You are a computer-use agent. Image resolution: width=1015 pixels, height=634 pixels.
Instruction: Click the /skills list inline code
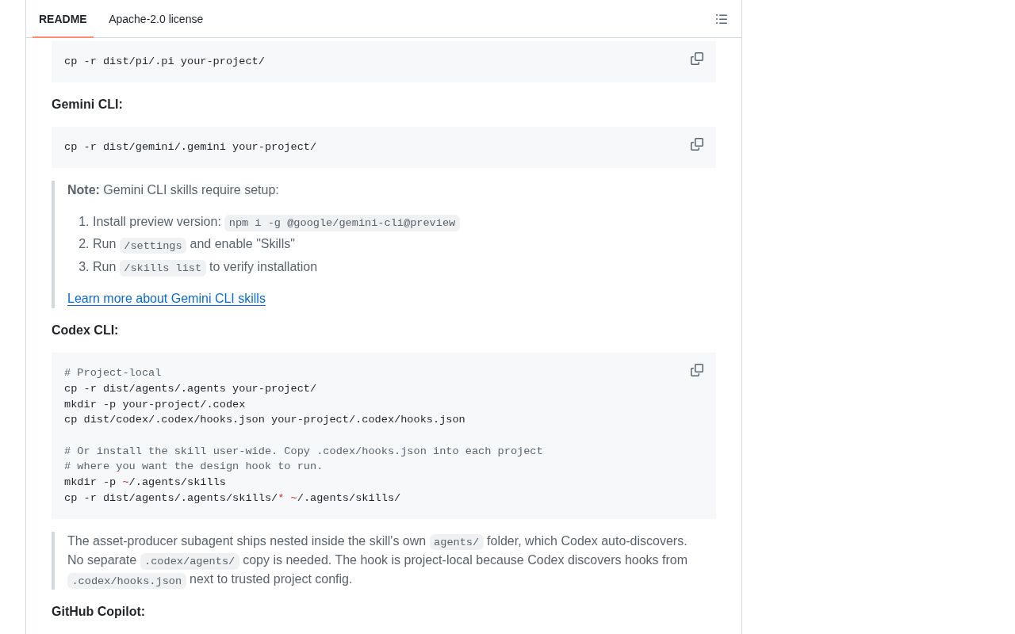163,268
